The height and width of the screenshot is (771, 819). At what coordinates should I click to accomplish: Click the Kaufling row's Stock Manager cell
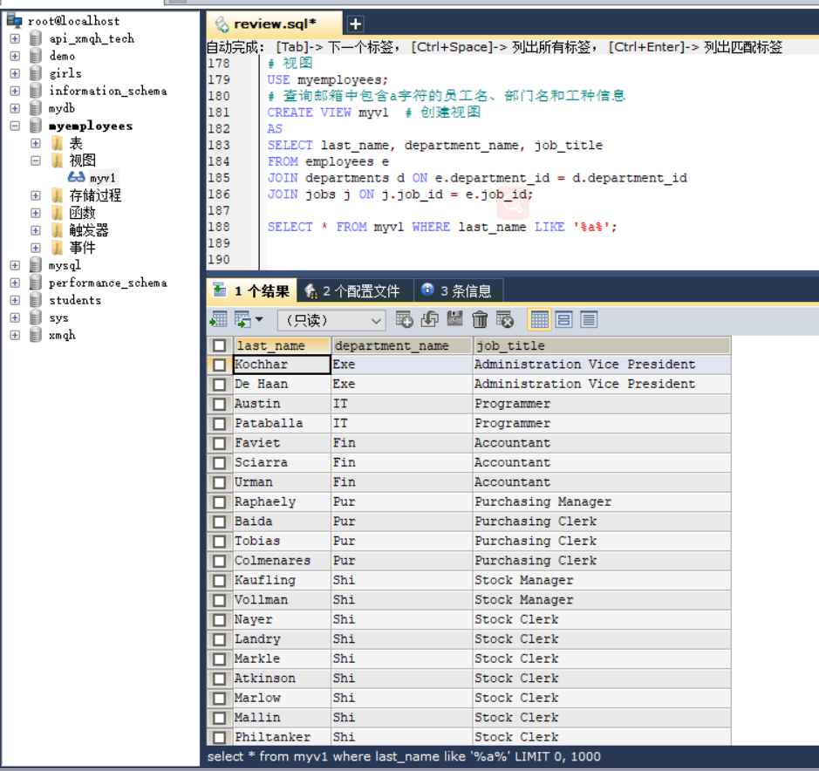coord(602,580)
